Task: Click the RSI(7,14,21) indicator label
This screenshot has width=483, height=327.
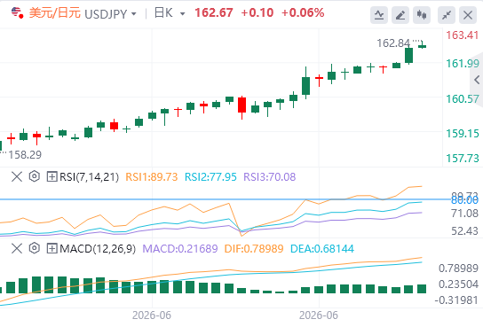Action: (89, 177)
